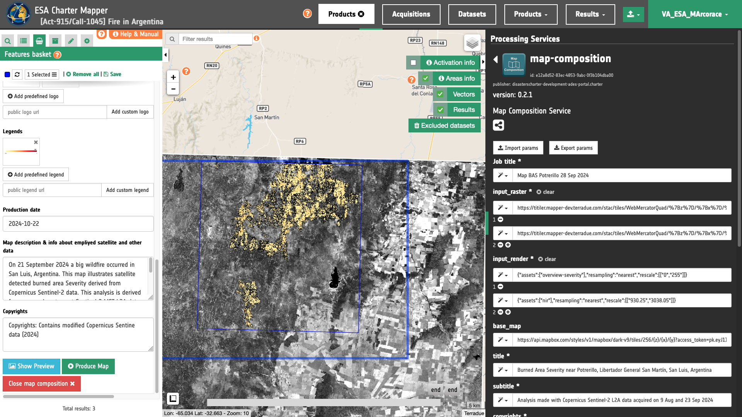
Task: Click the blue selection color swatch
Action: pyautogui.click(x=7, y=75)
